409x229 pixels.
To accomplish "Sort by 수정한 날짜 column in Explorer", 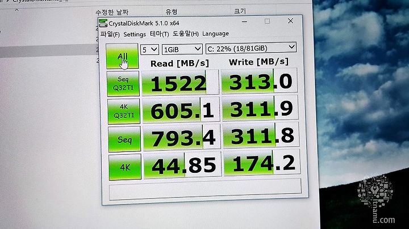I will 112,12.
